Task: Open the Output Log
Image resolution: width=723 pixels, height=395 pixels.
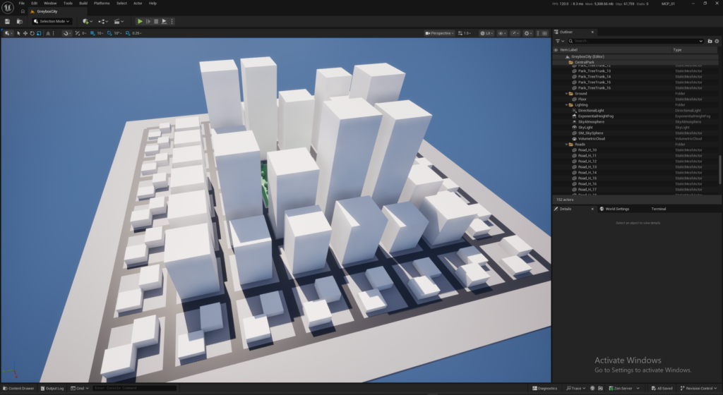Action: coord(52,388)
